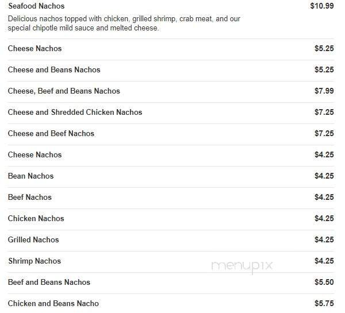Click the Seafood Nachos description text

(x=124, y=24)
